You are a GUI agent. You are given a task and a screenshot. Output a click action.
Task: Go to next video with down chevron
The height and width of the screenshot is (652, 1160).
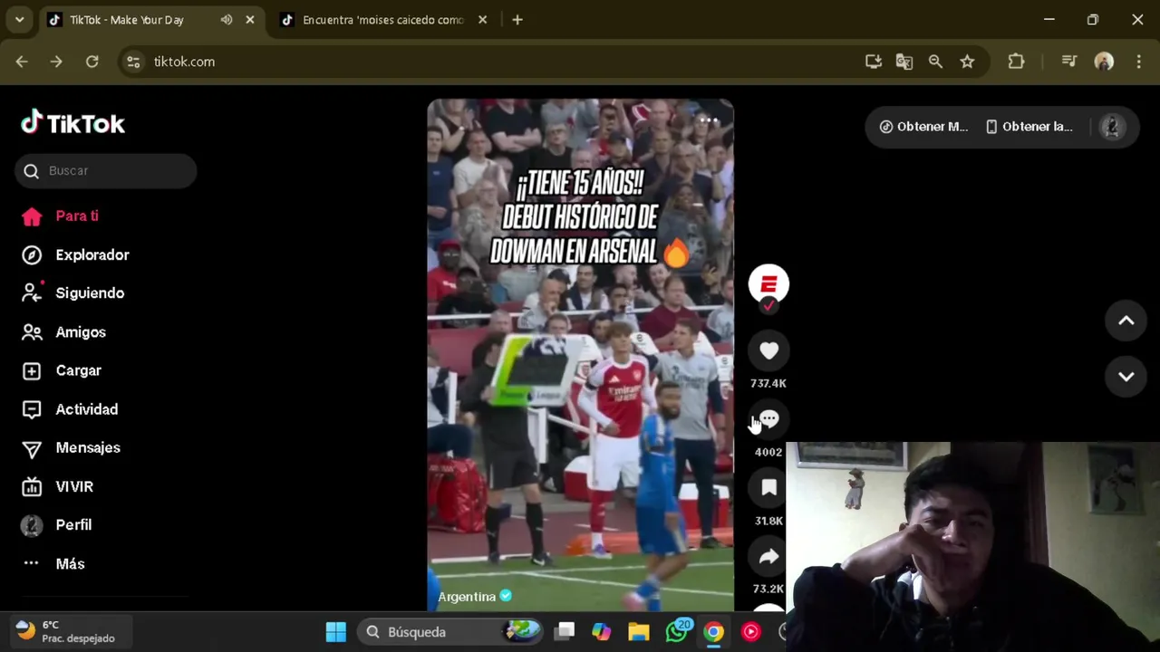[1126, 377]
